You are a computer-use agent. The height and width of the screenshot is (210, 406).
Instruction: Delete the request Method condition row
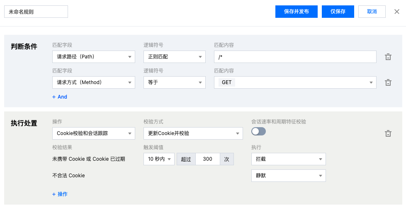[388, 82]
